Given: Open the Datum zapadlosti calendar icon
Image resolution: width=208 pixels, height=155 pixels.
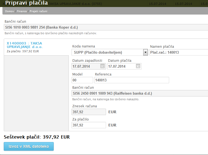Looking at the screenshot, I should (103, 66).
